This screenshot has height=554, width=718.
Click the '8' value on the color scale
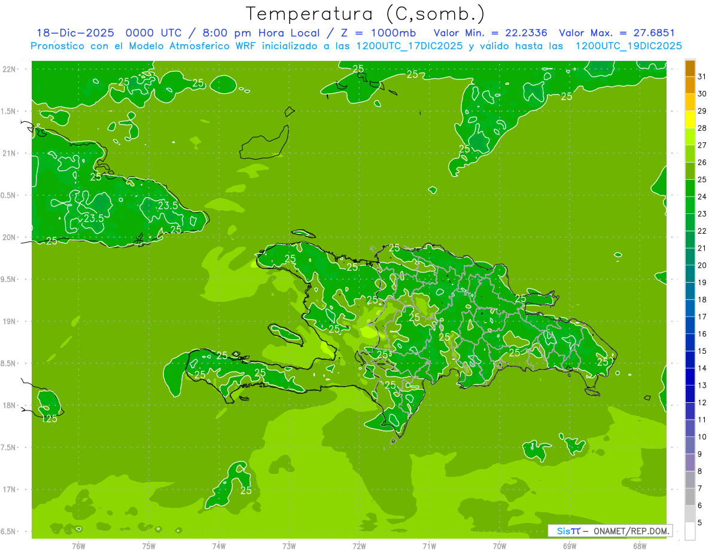699,472
